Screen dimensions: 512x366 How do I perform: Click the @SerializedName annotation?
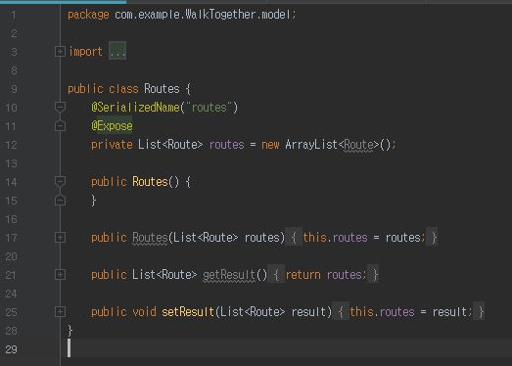tap(135, 108)
